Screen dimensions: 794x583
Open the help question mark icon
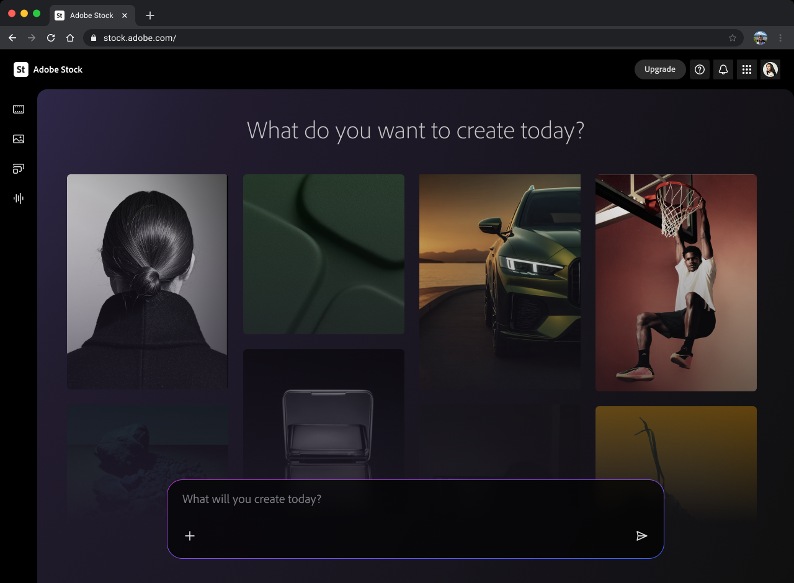pos(700,69)
